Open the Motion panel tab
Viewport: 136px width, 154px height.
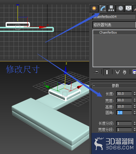(x=120, y=8)
